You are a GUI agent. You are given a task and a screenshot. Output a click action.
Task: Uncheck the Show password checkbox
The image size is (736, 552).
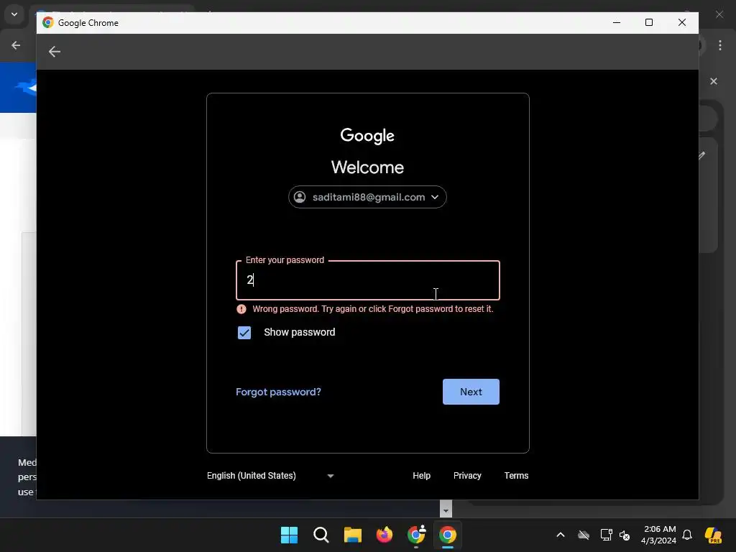click(x=244, y=333)
